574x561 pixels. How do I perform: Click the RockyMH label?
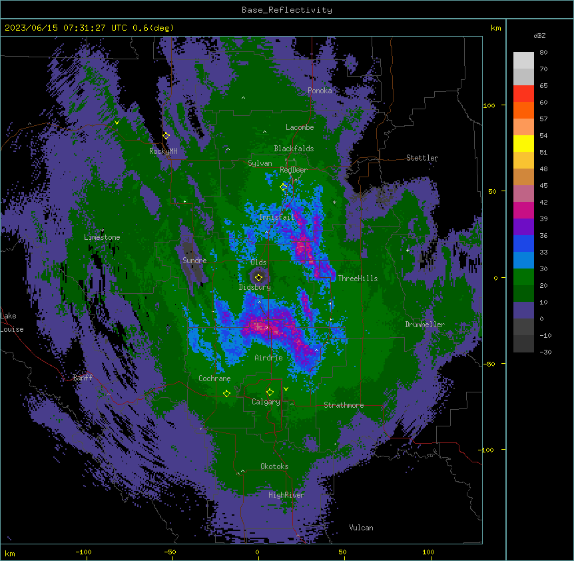pos(163,151)
